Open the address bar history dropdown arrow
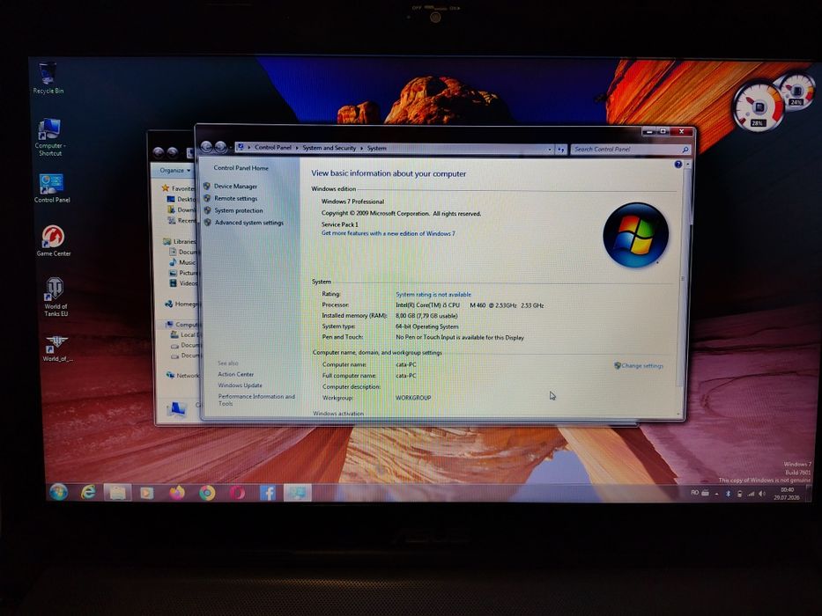Viewport: 822px width, 616px height. [550, 150]
